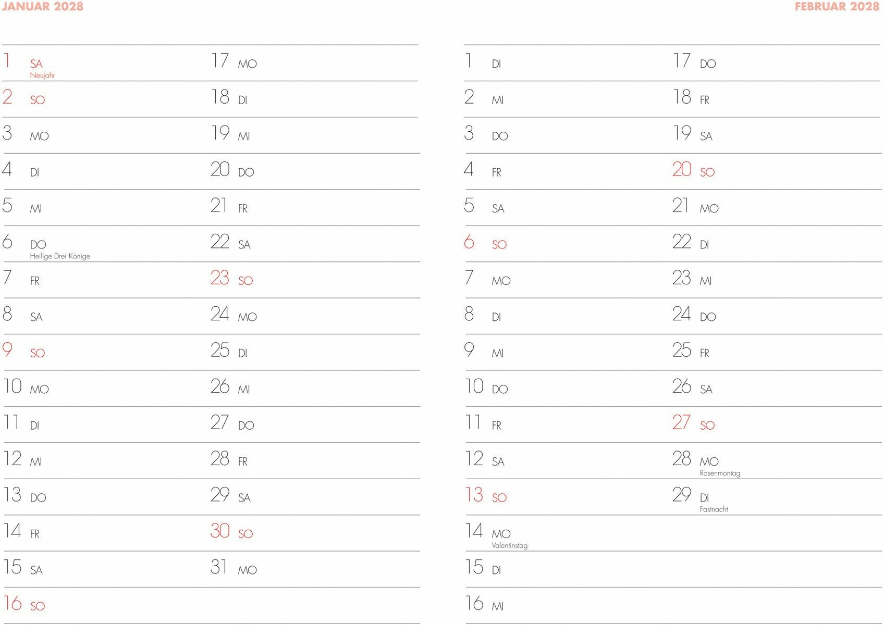Select January 6 Heilige Drei Könige
The image size is (884, 625).
tap(106, 244)
